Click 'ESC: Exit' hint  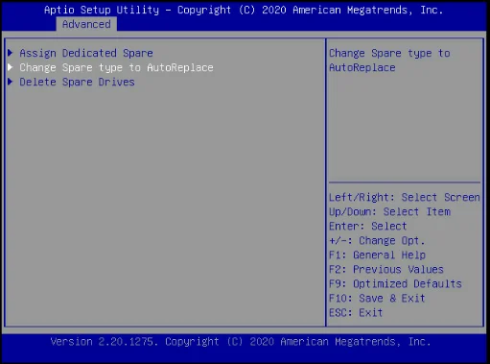coord(356,312)
